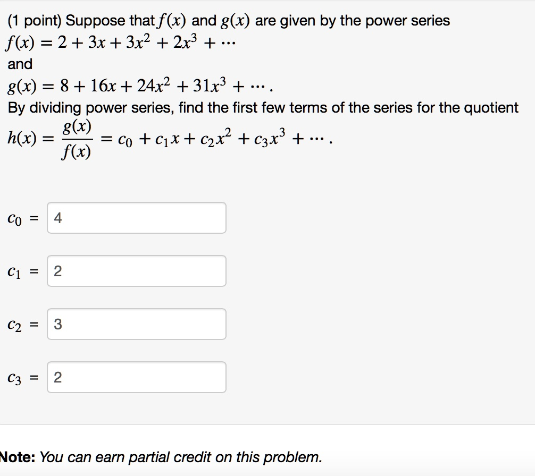
Task: Click the c0 label beside first field
Action: pos(15,218)
